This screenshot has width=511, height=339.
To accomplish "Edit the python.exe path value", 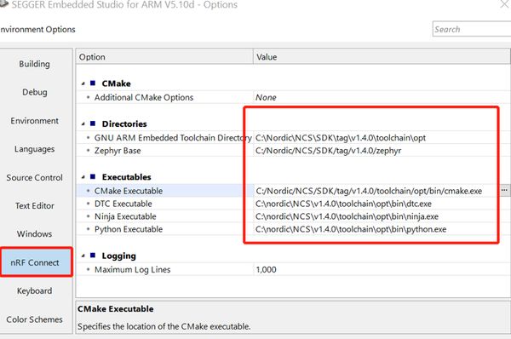I will (351, 229).
